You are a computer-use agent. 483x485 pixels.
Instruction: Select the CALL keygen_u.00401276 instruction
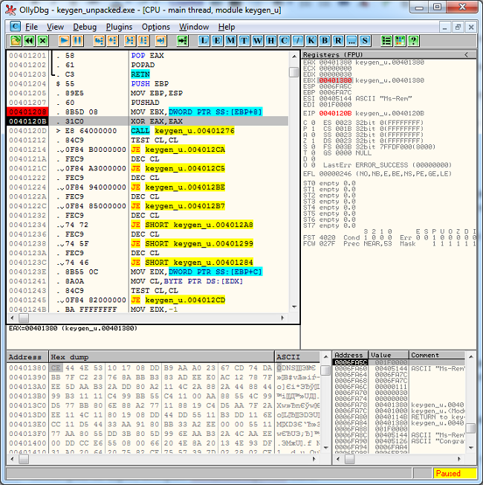coord(183,131)
